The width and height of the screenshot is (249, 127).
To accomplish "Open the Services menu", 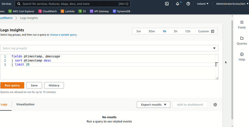I will pyautogui.click(x=6, y=4).
